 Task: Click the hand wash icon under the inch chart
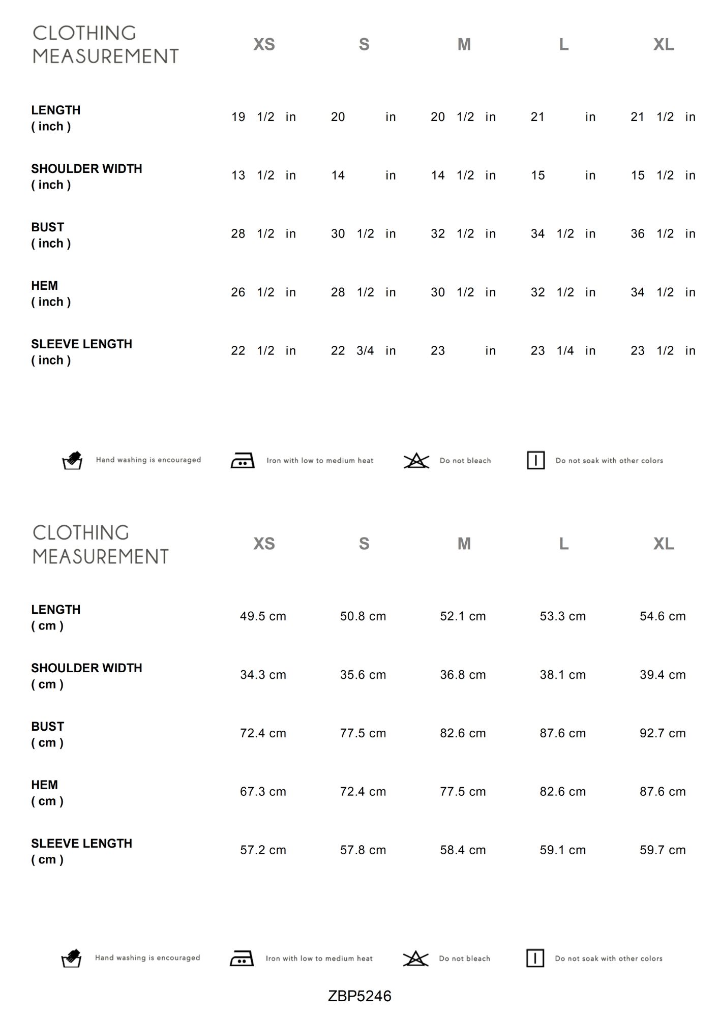tap(72, 460)
